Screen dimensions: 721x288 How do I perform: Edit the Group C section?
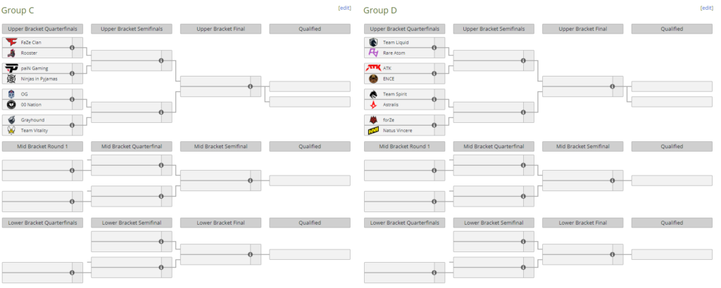(344, 8)
